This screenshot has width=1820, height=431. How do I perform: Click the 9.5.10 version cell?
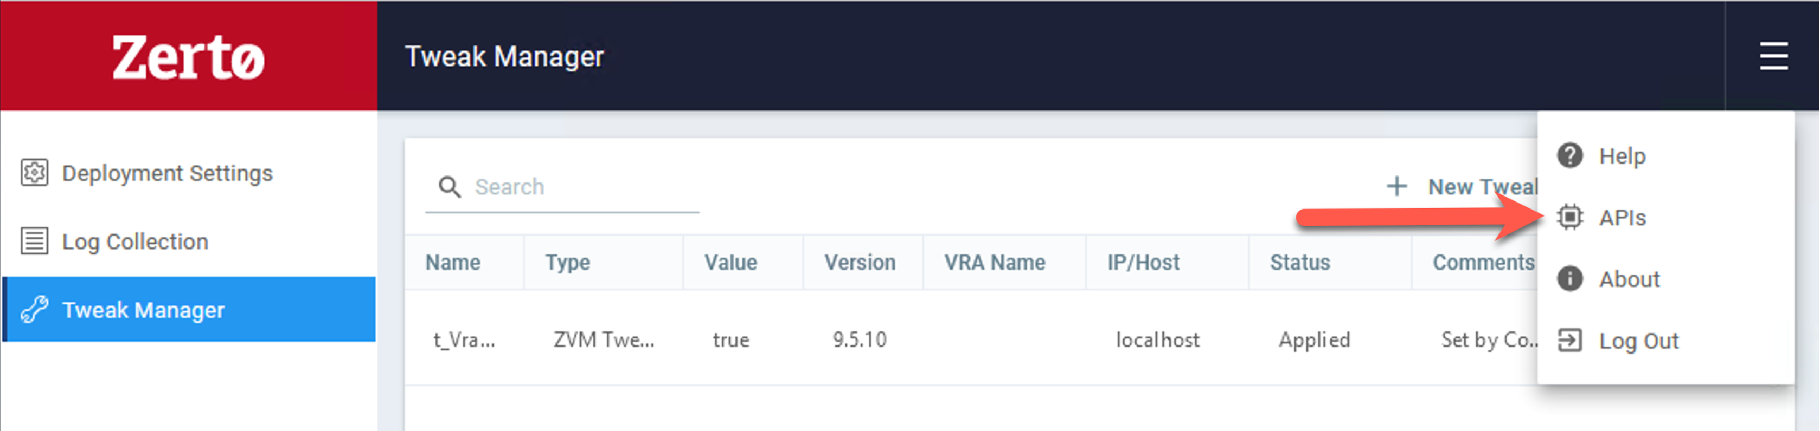[x=859, y=339]
